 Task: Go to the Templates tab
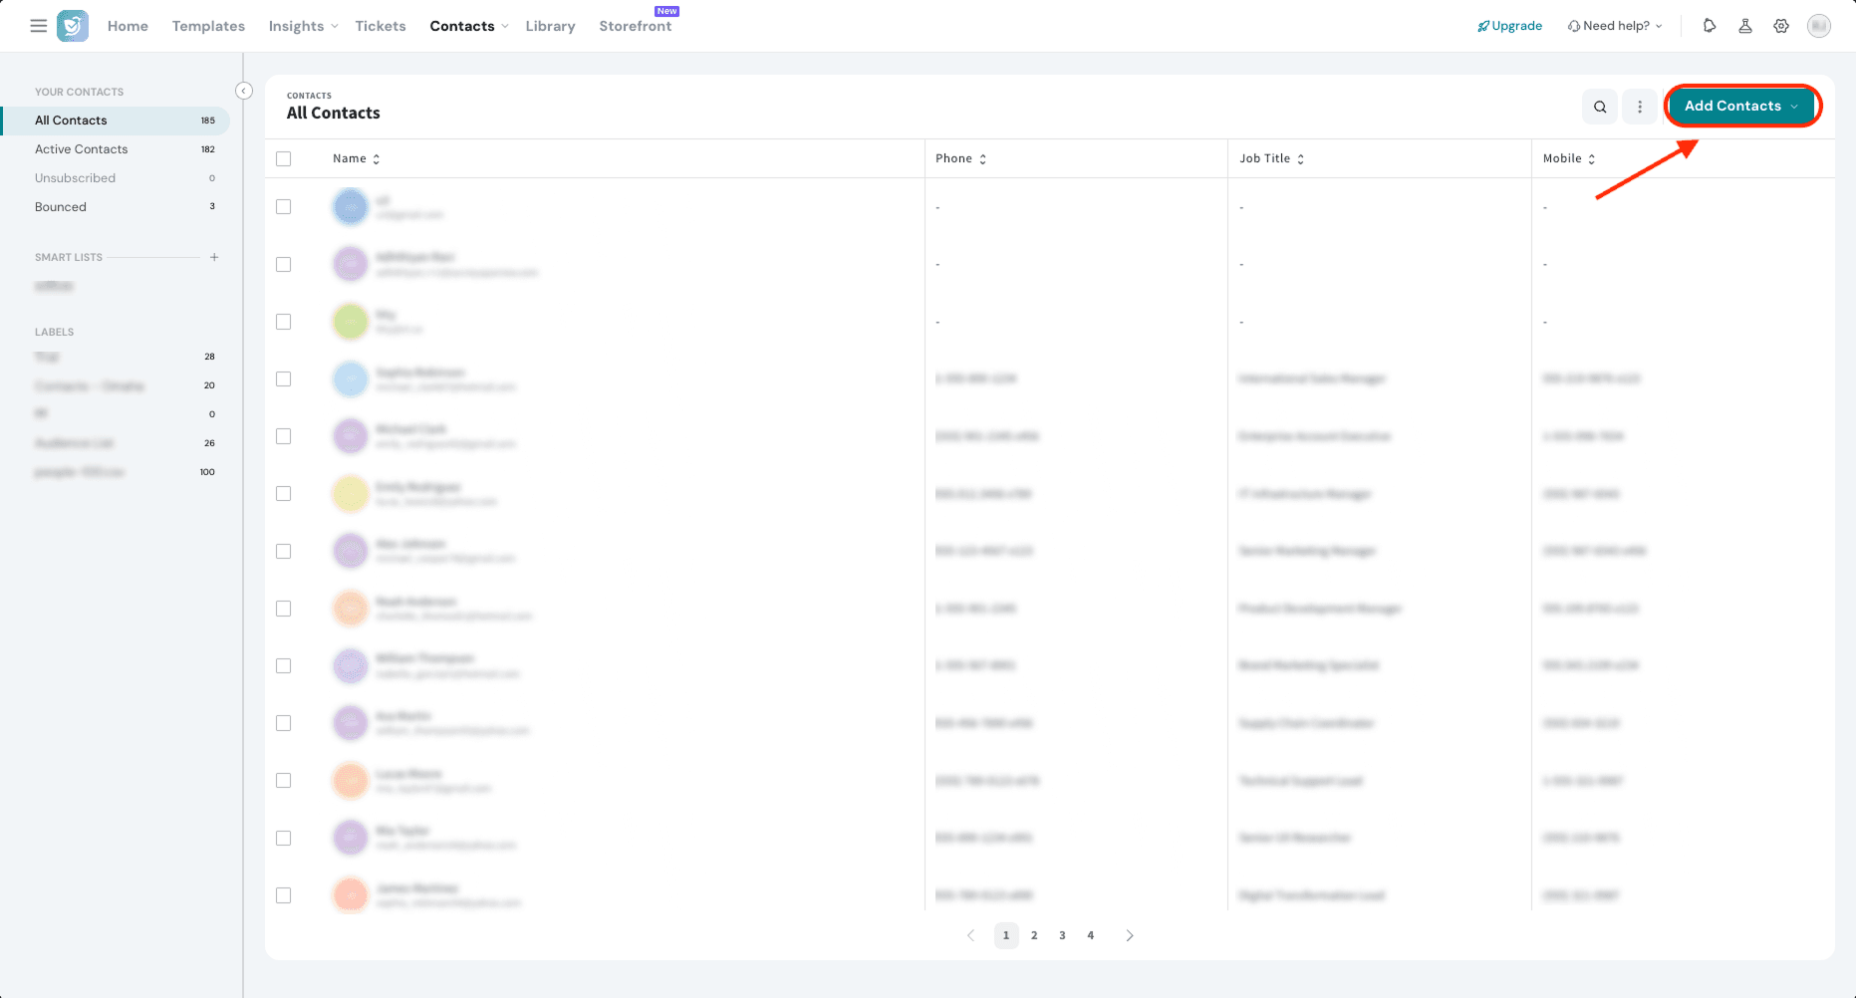[x=208, y=26]
